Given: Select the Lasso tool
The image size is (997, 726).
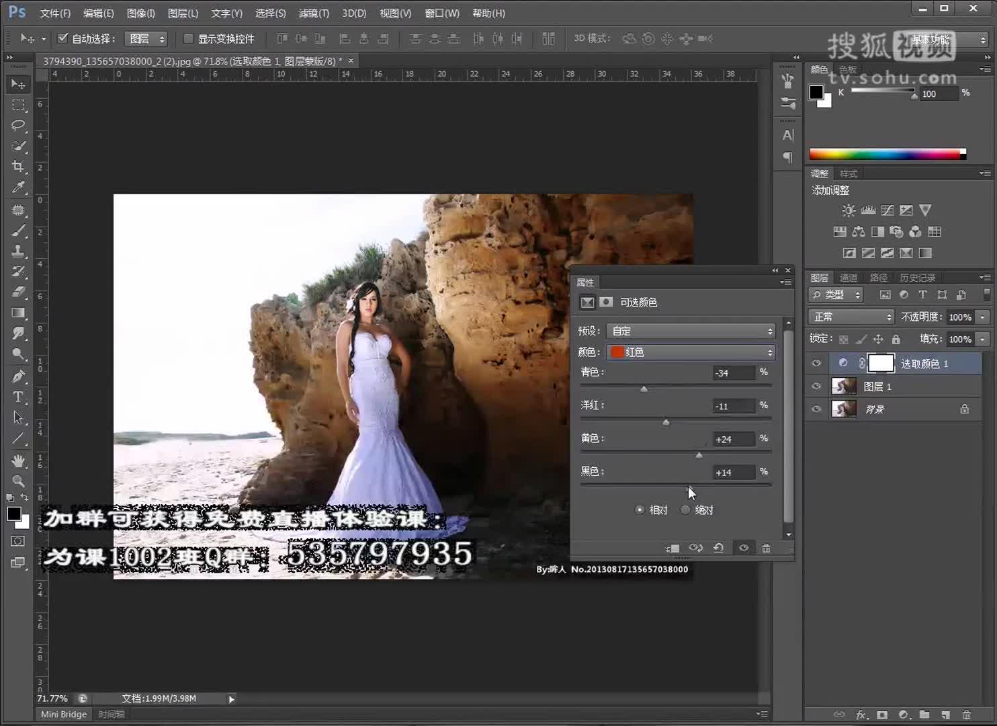Looking at the screenshot, I should (18, 126).
